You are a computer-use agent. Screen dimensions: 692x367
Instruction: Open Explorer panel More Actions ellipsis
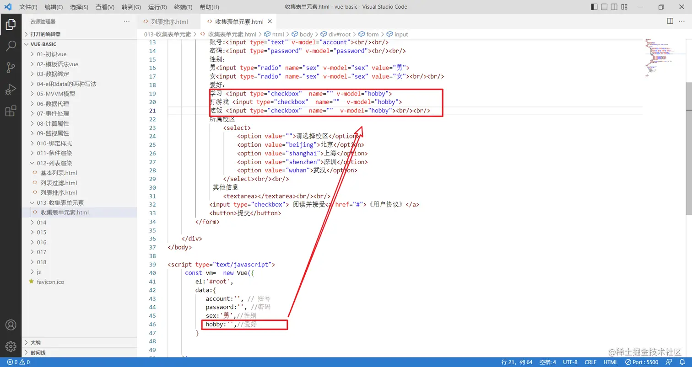coord(127,21)
